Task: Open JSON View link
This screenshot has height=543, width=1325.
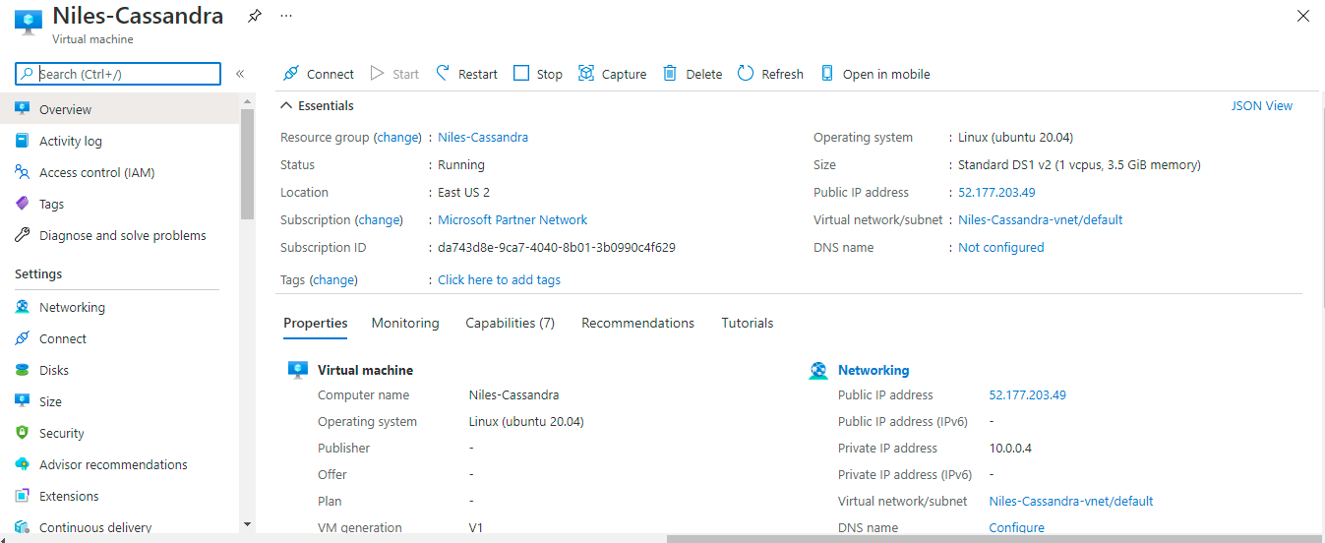Action: 1261,106
